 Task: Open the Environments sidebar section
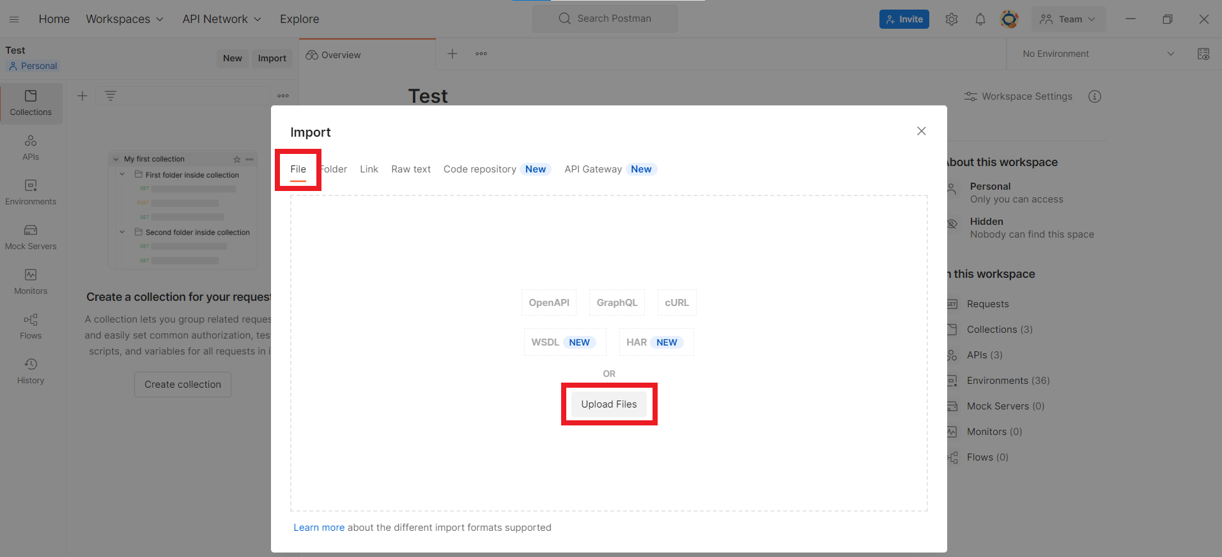tap(31, 192)
